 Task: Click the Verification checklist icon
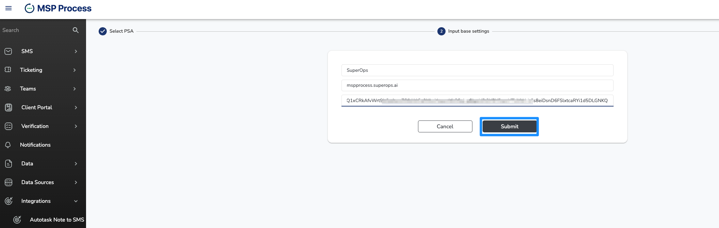point(9,126)
